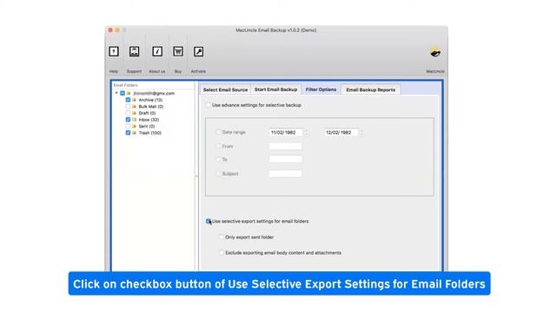Toggle the From filter checkbox
The width and height of the screenshot is (556, 312).
tap(218, 146)
